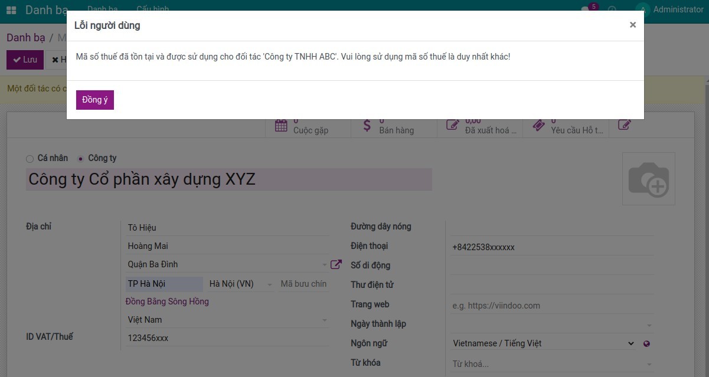Click the Đồng ý button
The width and height of the screenshot is (709, 377).
click(x=94, y=100)
